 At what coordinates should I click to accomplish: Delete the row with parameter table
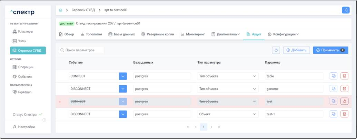344,76
